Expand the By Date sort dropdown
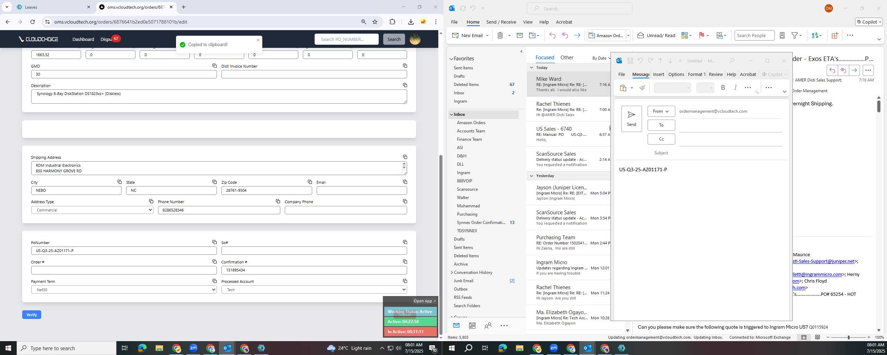 pos(601,58)
